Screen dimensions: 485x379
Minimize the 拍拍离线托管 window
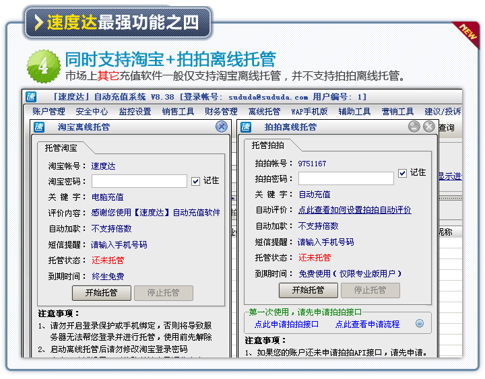[x=414, y=127]
